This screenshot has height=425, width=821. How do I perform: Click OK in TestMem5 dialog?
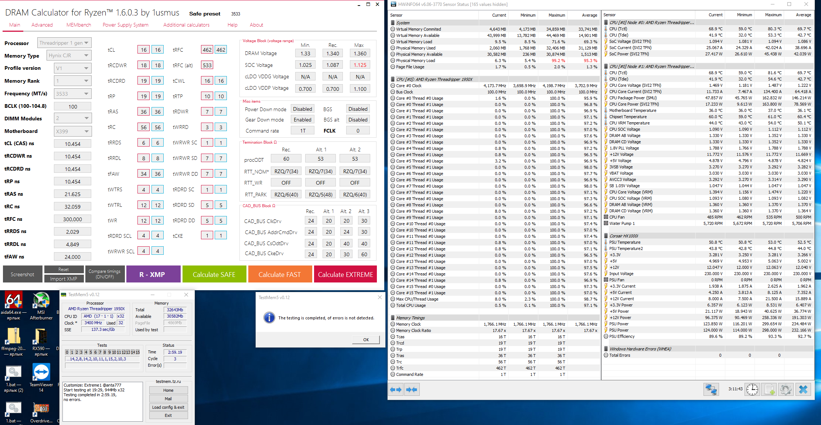click(x=365, y=340)
